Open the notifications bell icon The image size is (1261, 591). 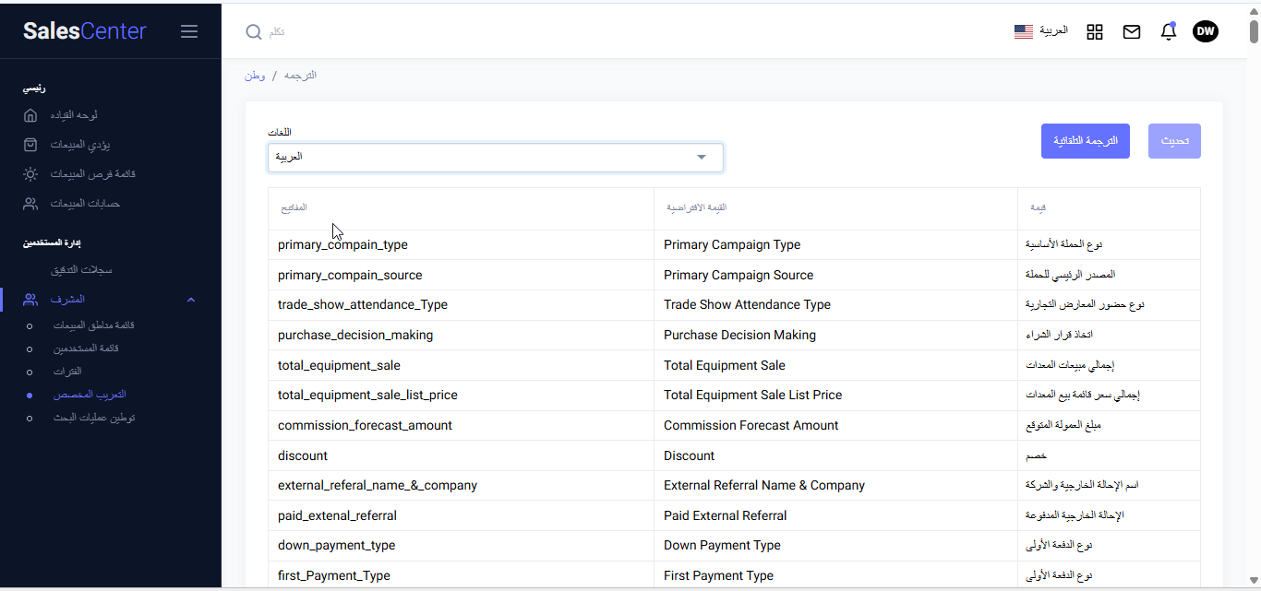1169,32
